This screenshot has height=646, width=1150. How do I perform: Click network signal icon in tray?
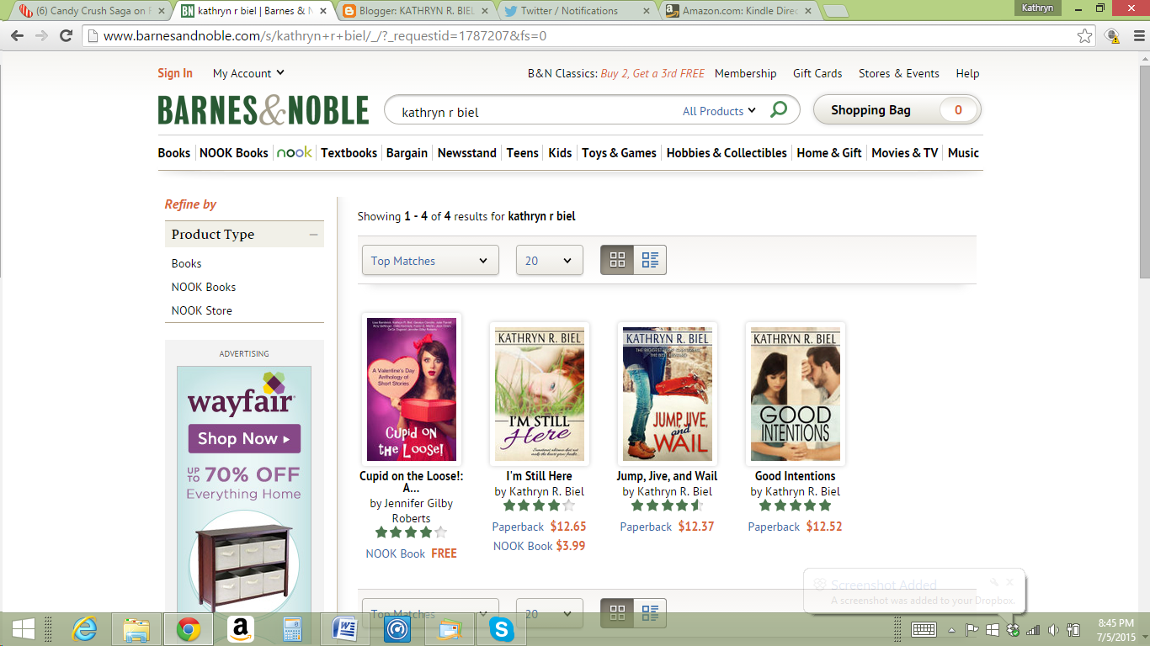[x=1033, y=630]
